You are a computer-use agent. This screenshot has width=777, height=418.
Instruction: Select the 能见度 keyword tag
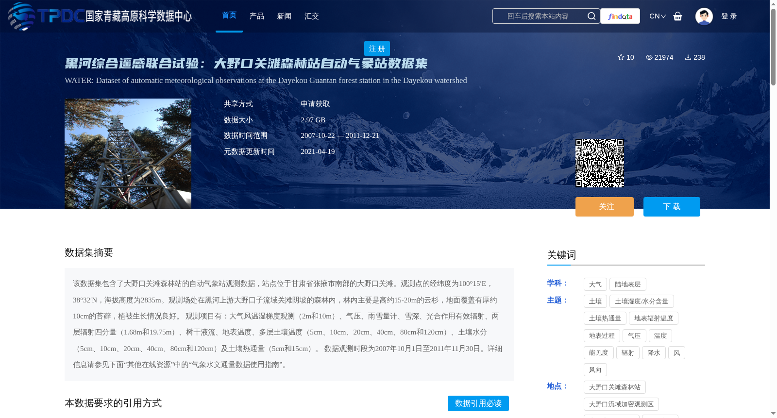[599, 353]
